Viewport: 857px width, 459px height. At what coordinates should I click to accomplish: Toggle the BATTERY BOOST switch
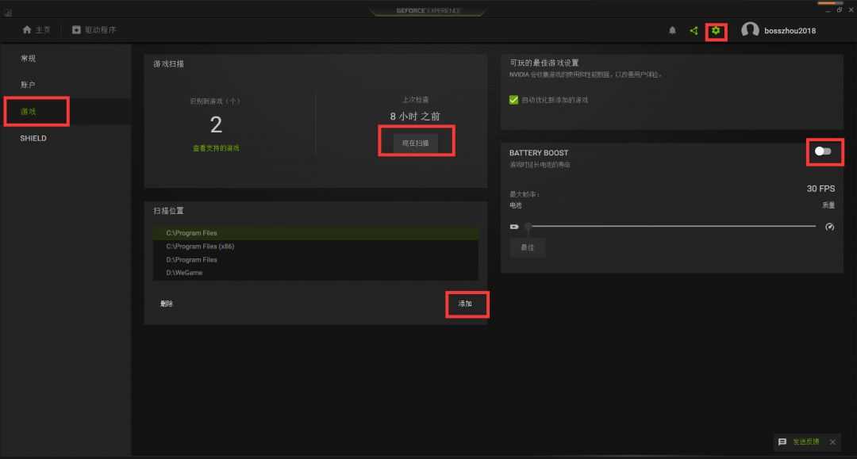(x=823, y=151)
